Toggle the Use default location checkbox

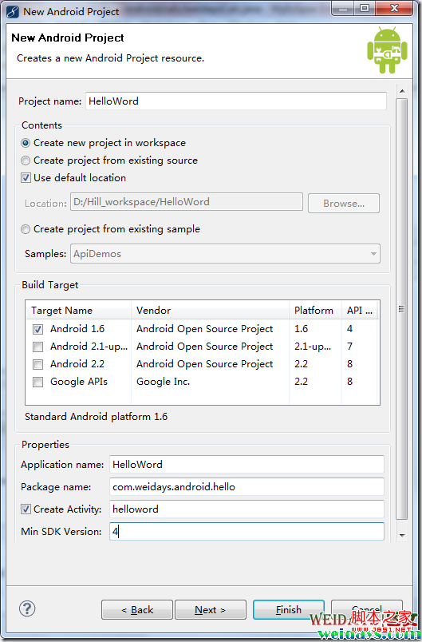pos(26,178)
